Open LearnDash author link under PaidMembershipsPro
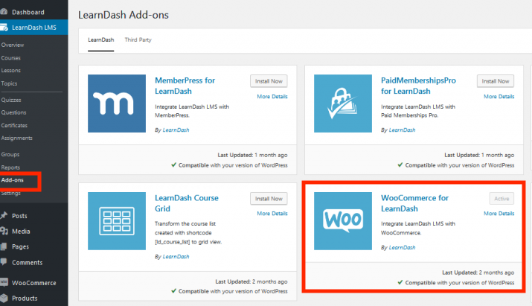Viewport: 532px width, 306px height. [402, 130]
